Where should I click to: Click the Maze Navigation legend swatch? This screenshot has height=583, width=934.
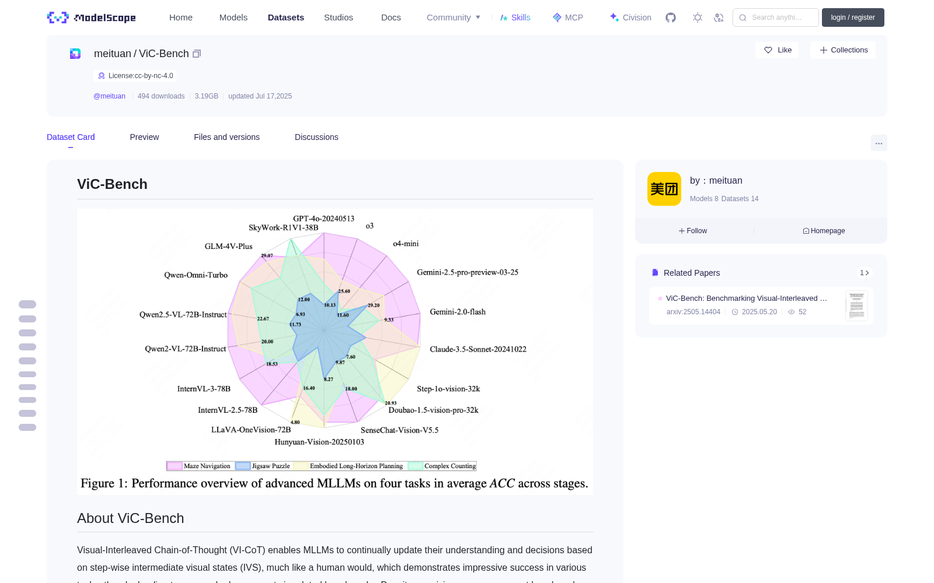(x=174, y=466)
